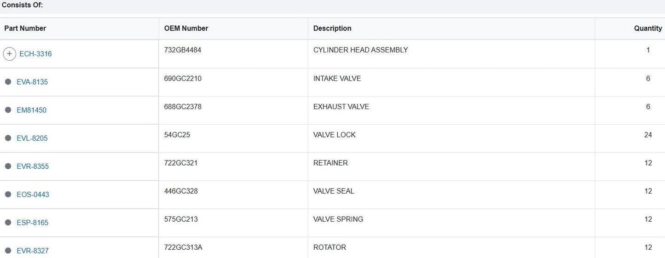Click the gray bullet beside EVR-8327
Viewport: 665px width, 258px height.
(8, 250)
